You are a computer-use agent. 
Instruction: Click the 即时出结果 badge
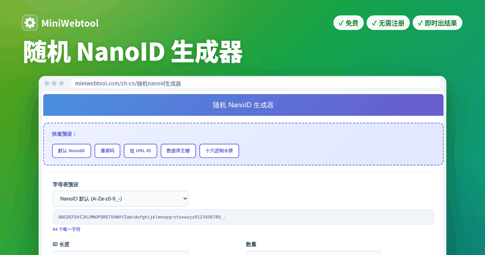pyautogui.click(x=437, y=23)
